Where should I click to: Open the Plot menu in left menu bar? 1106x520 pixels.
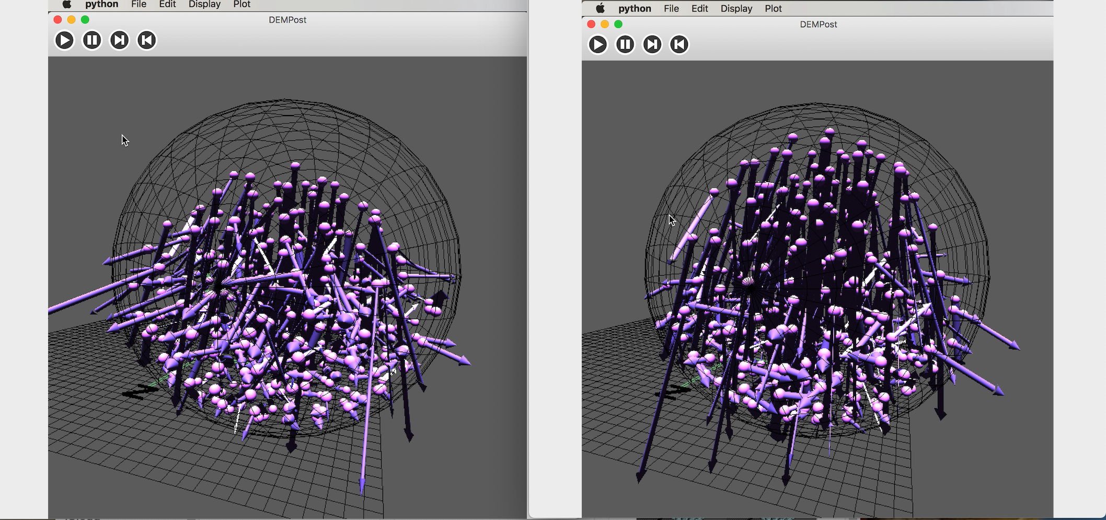coord(241,4)
